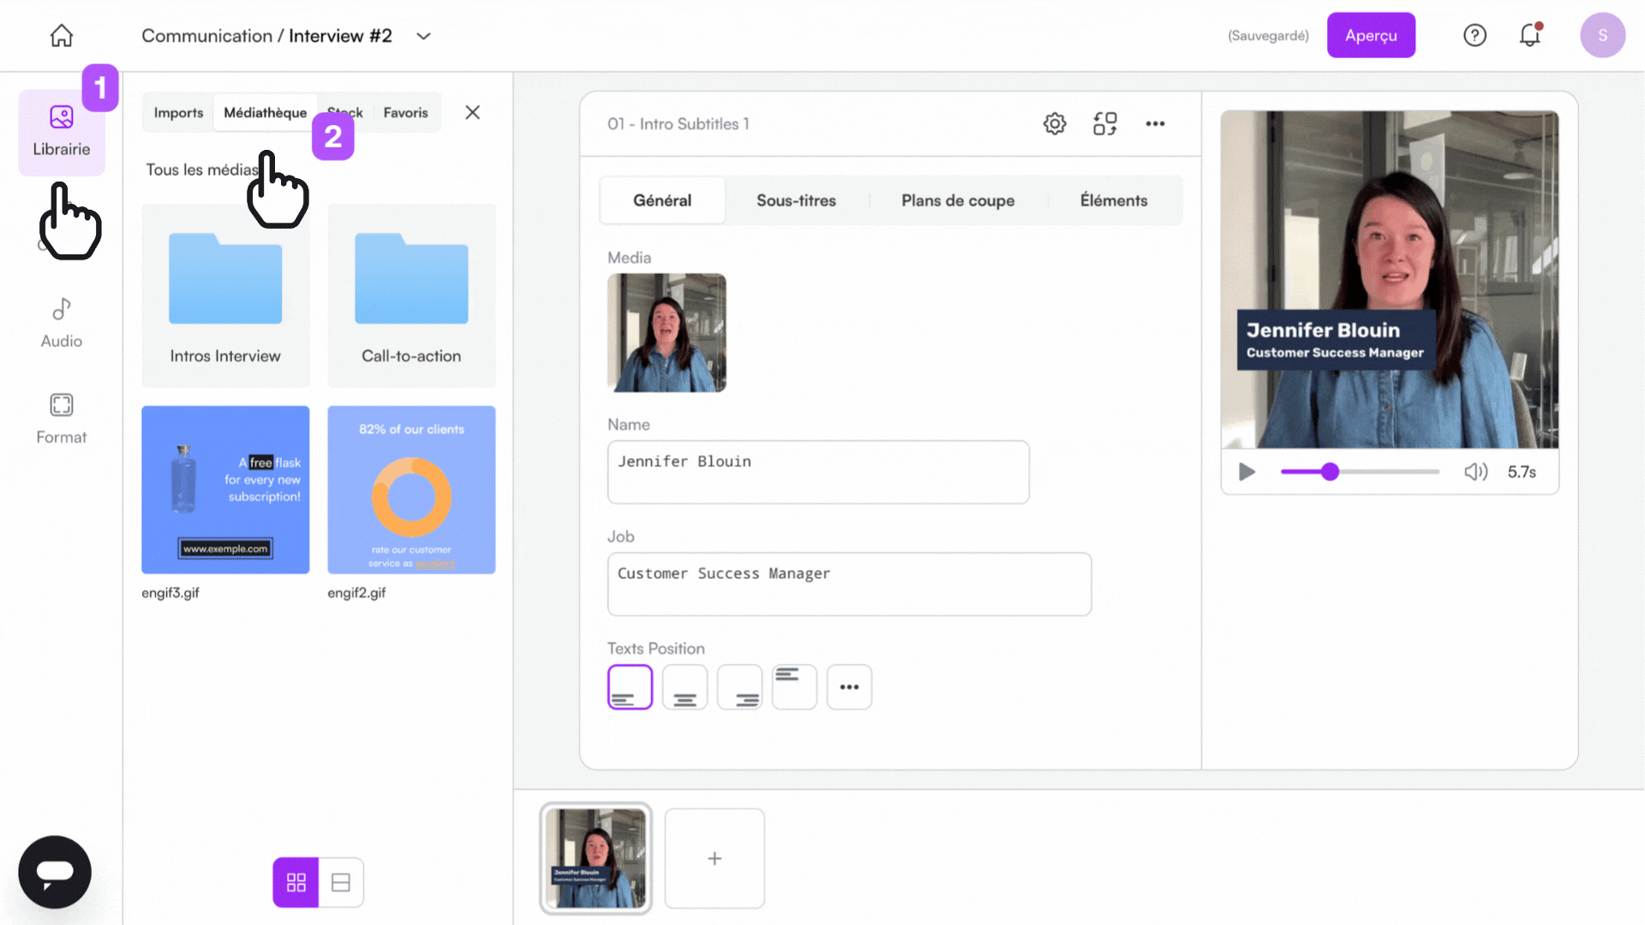Screen dimensions: 1645x925
Task: Open the notifications bell
Action: (1530, 35)
